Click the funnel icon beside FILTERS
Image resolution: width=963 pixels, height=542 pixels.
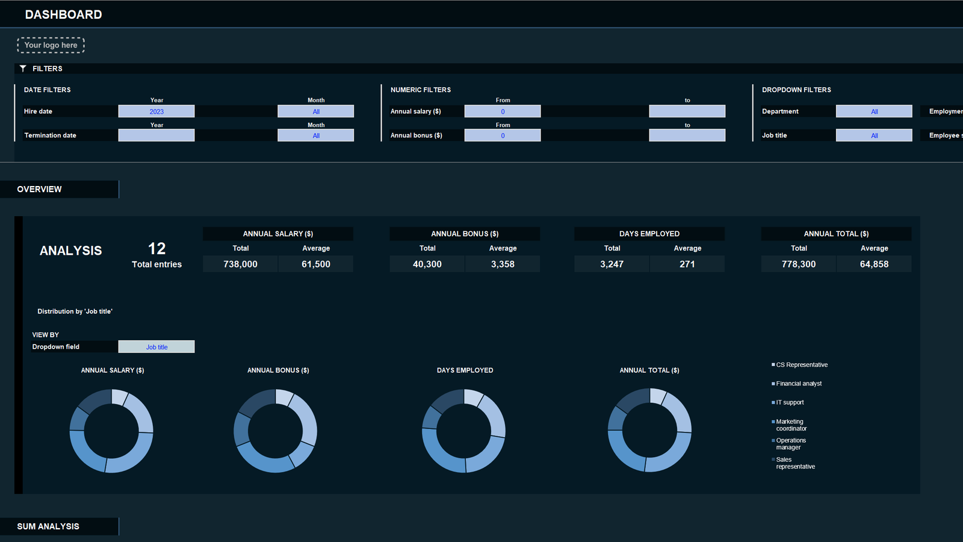(23, 69)
